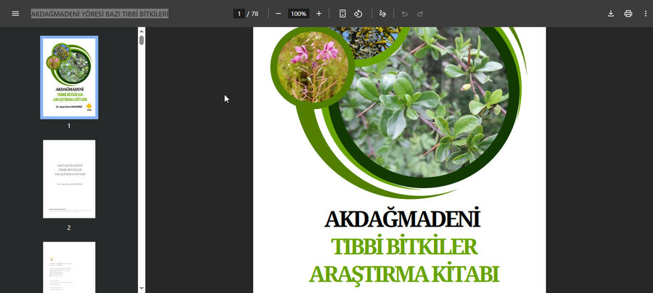Viewport: 653px width, 293px height.
Task: Open page 2 thumbnail in sidebar
Action: (69, 179)
